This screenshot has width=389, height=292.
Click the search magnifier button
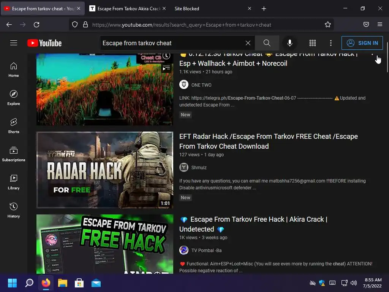tap(267, 43)
